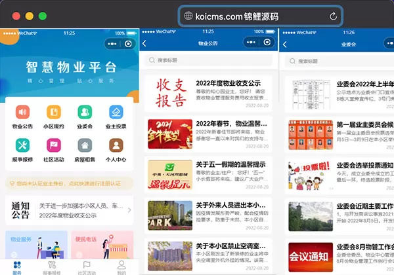
Task: Open the notice 2022年度物业收支公示 on home
Action: pos(68,215)
